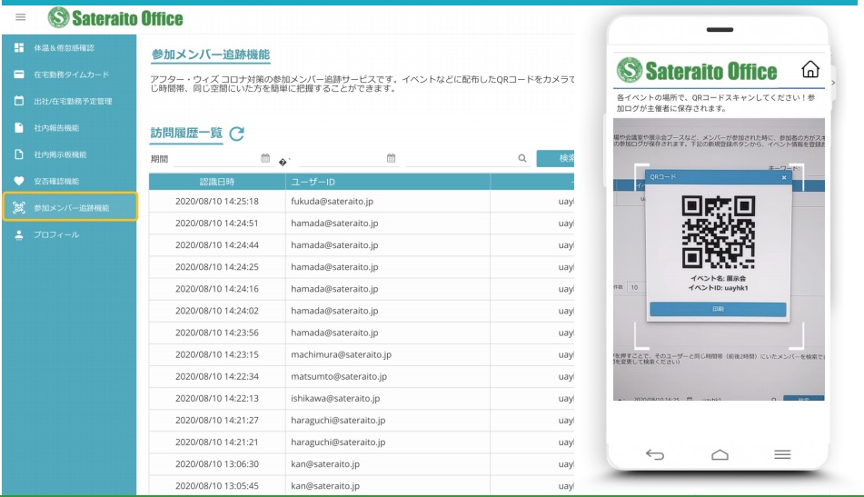Click haraguchi row at 14:21:21
Image resolution: width=864 pixels, height=497 pixels.
click(x=362, y=442)
